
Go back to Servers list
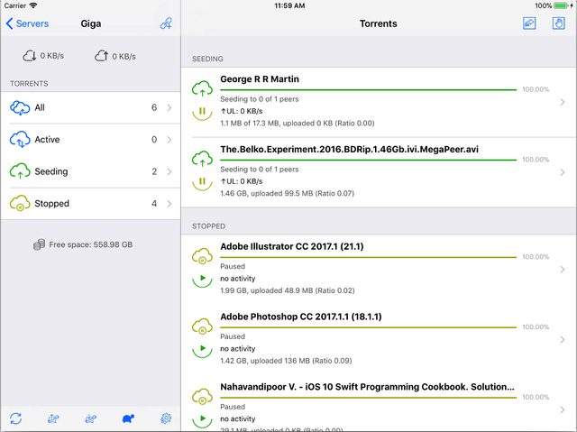(x=27, y=23)
